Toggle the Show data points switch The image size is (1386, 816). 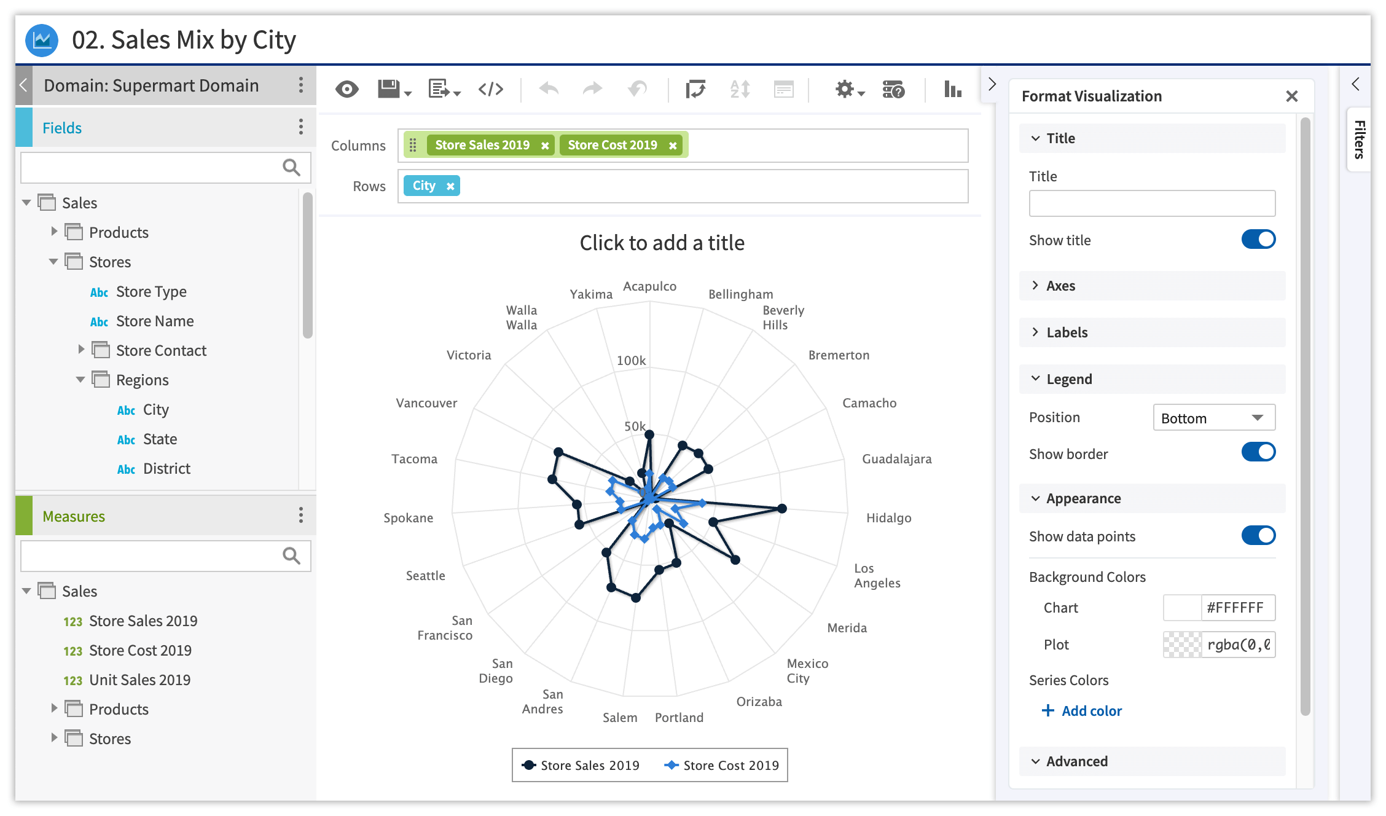coord(1258,535)
